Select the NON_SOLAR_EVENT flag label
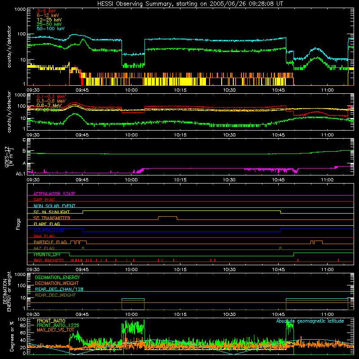This screenshot has height=359, width=359. tap(54, 206)
